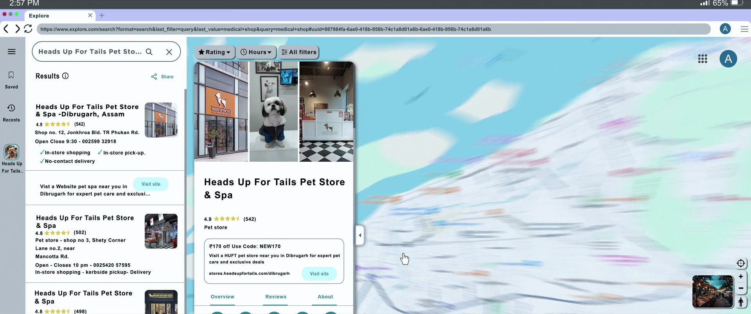Select the Explore browser tab
751x314 pixels.
[x=59, y=16]
